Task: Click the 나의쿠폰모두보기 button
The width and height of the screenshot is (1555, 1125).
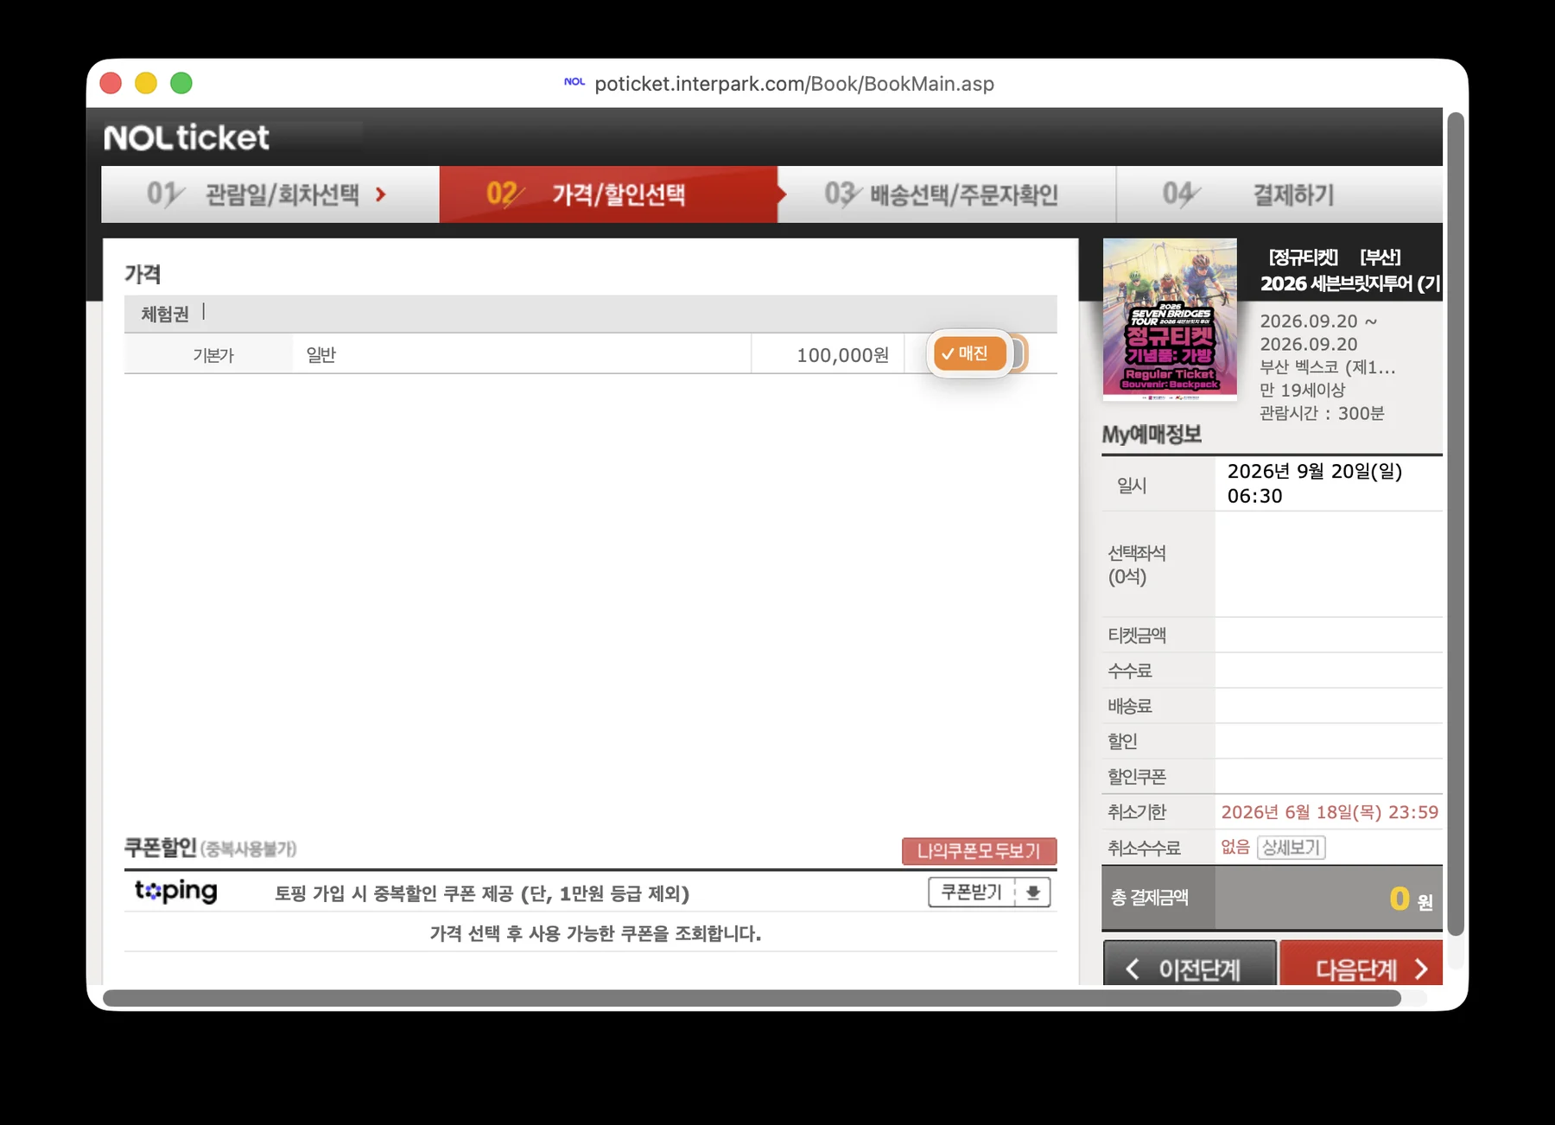Action: tap(979, 851)
